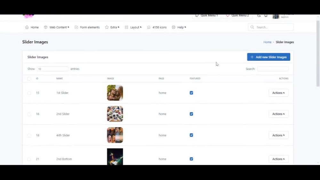
Task: Focus the navbar Search field
Action: pyautogui.click(x=271, y=27)
